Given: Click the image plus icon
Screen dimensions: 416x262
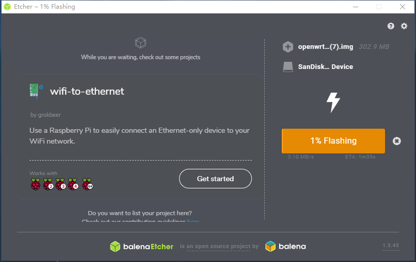Looking at the screenshot, I should (x=288, y=47).
